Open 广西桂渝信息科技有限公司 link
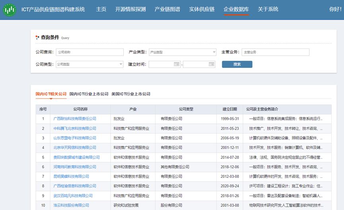Viewport: 344px width, 210px height. tap(75, 186)
